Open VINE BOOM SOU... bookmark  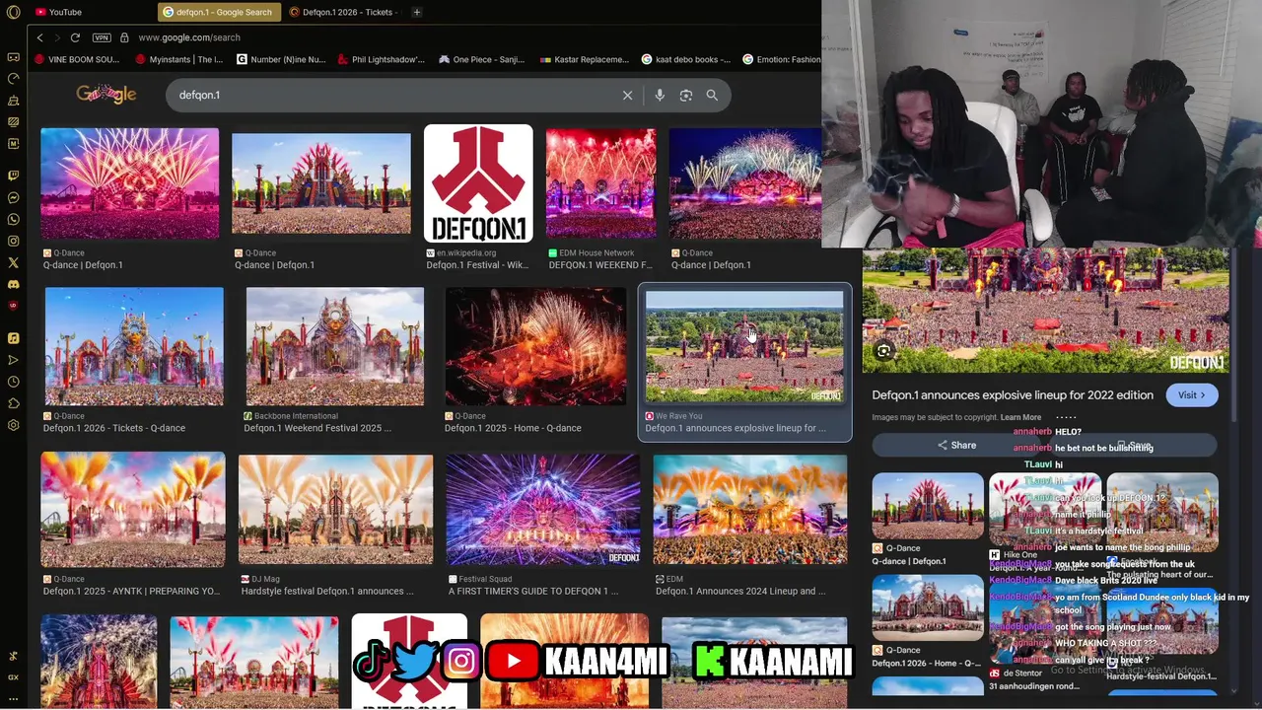[77, 59]
